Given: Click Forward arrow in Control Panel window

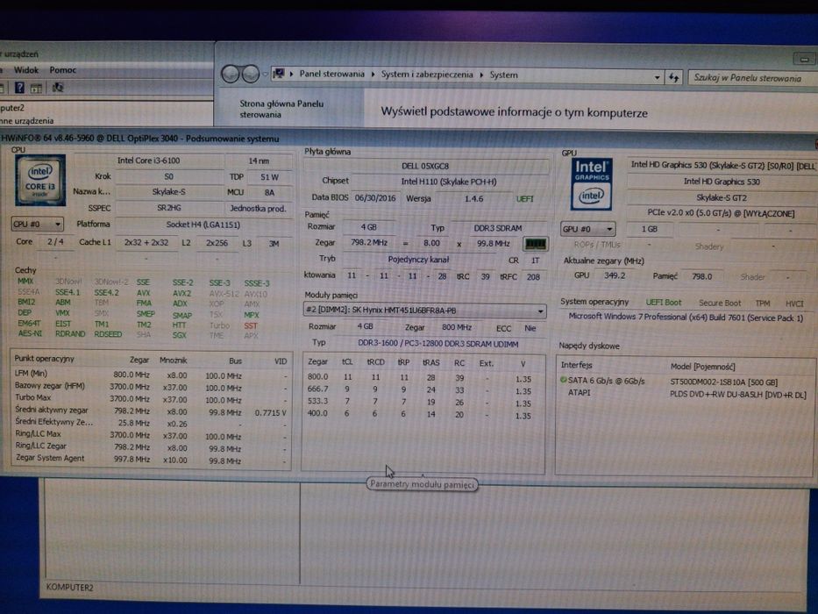Looking at the screenshot, I should point(251,75).
